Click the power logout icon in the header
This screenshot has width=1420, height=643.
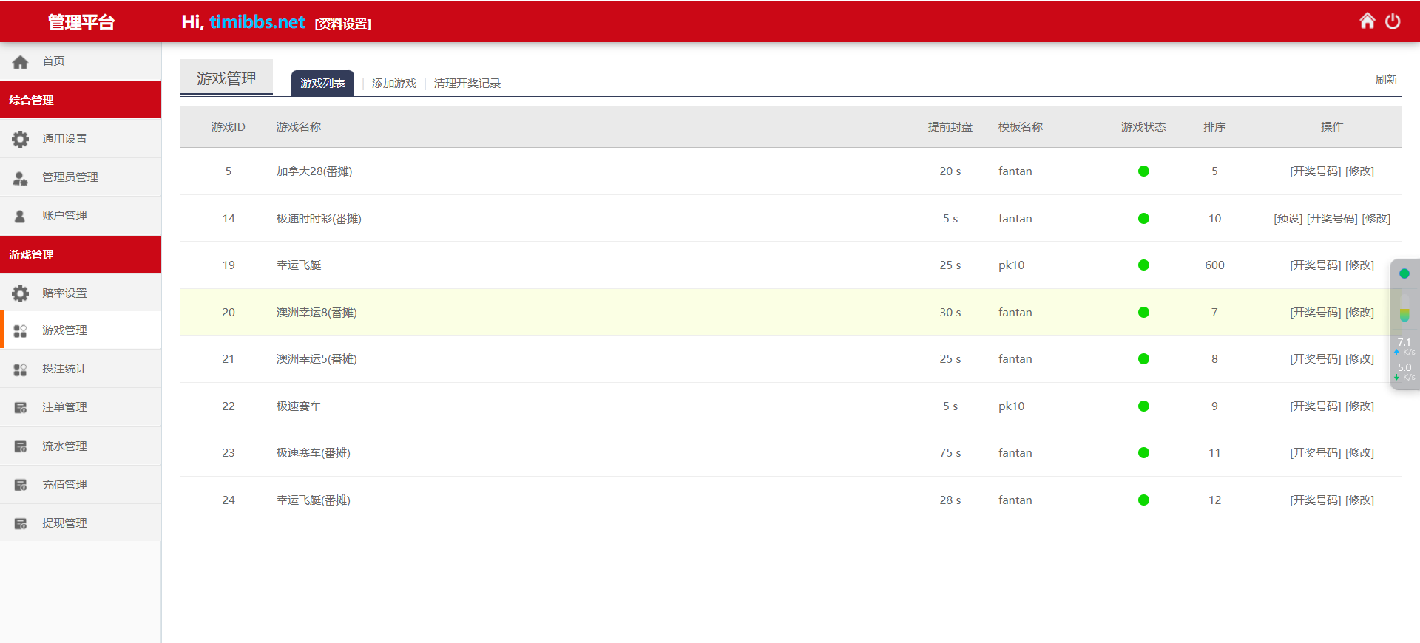tap(1393, 21)
